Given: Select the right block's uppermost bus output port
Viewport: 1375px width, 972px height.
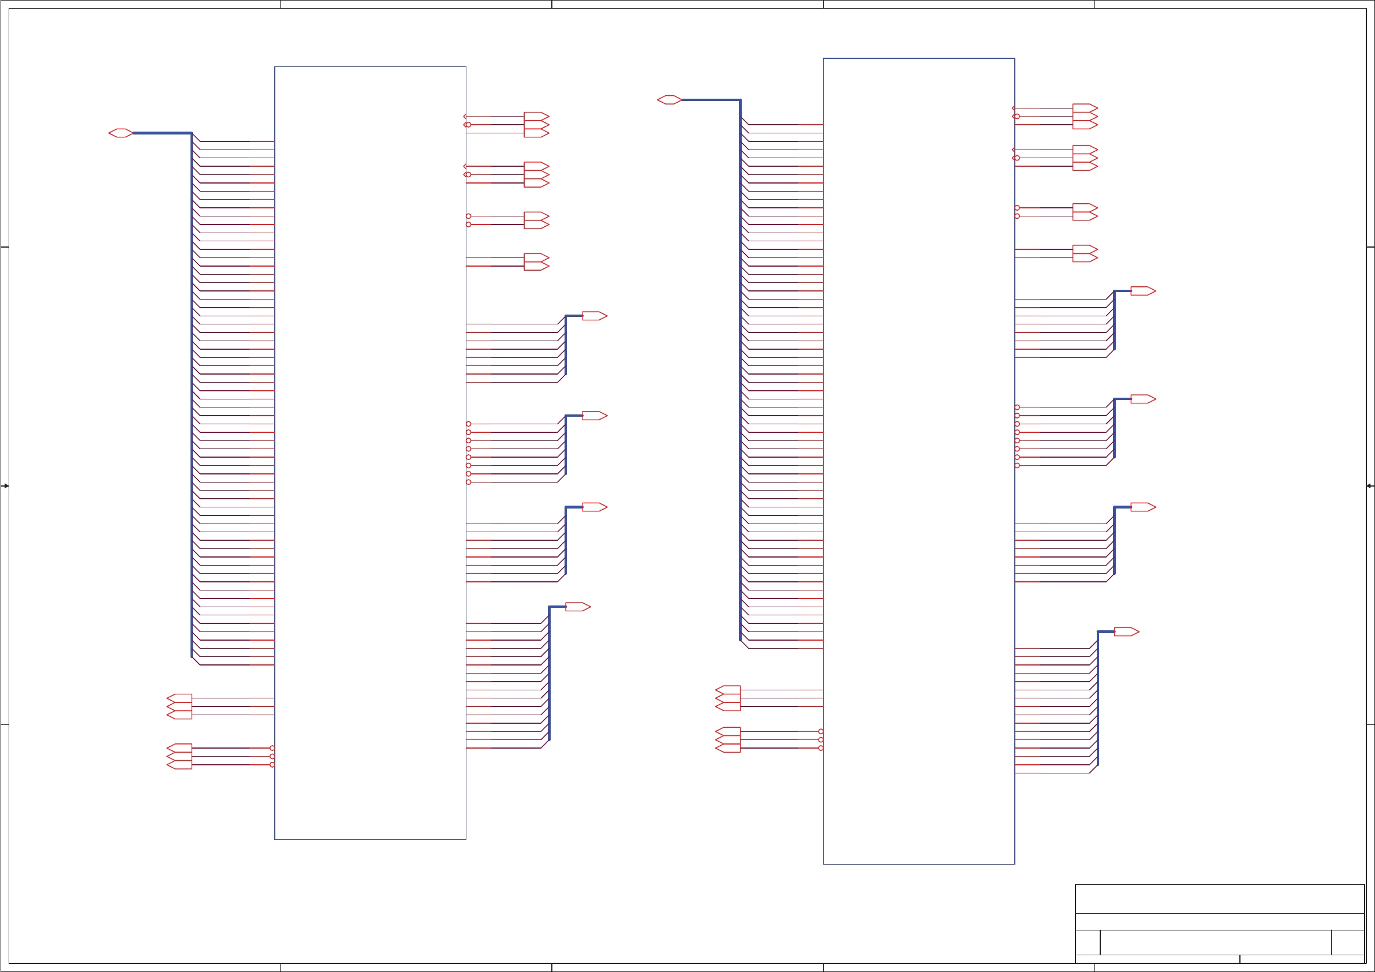Looking at the screenshot, I should pyautogui.click(x=1142, y=291).
